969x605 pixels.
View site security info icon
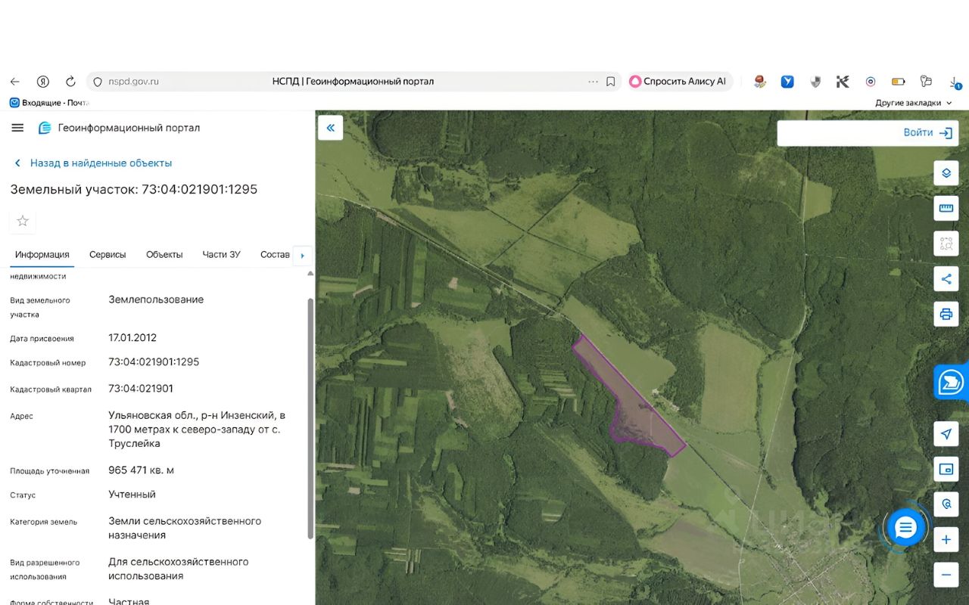[97, 82]
